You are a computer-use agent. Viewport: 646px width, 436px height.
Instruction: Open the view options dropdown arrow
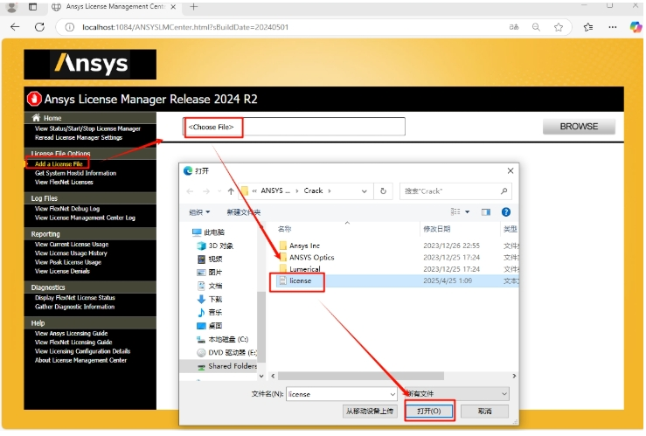click(467, 212)
